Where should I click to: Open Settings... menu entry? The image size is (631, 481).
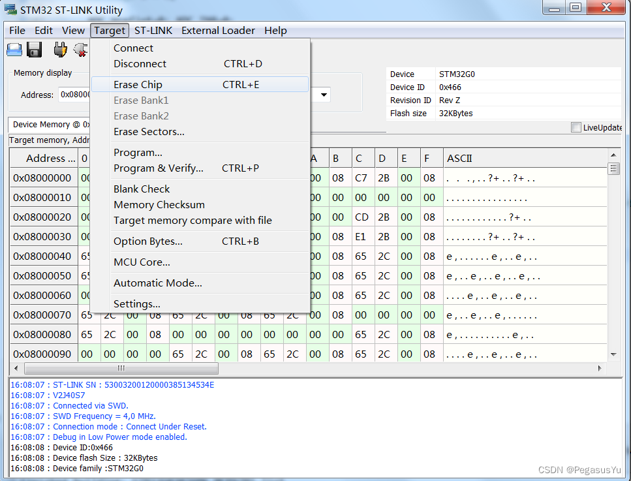pos(200,304)
